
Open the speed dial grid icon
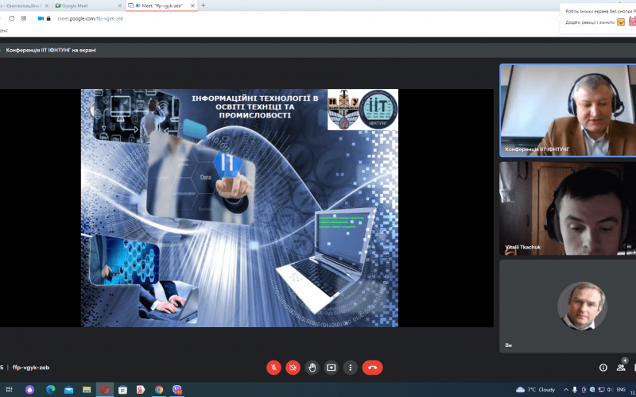coord(24,18)
